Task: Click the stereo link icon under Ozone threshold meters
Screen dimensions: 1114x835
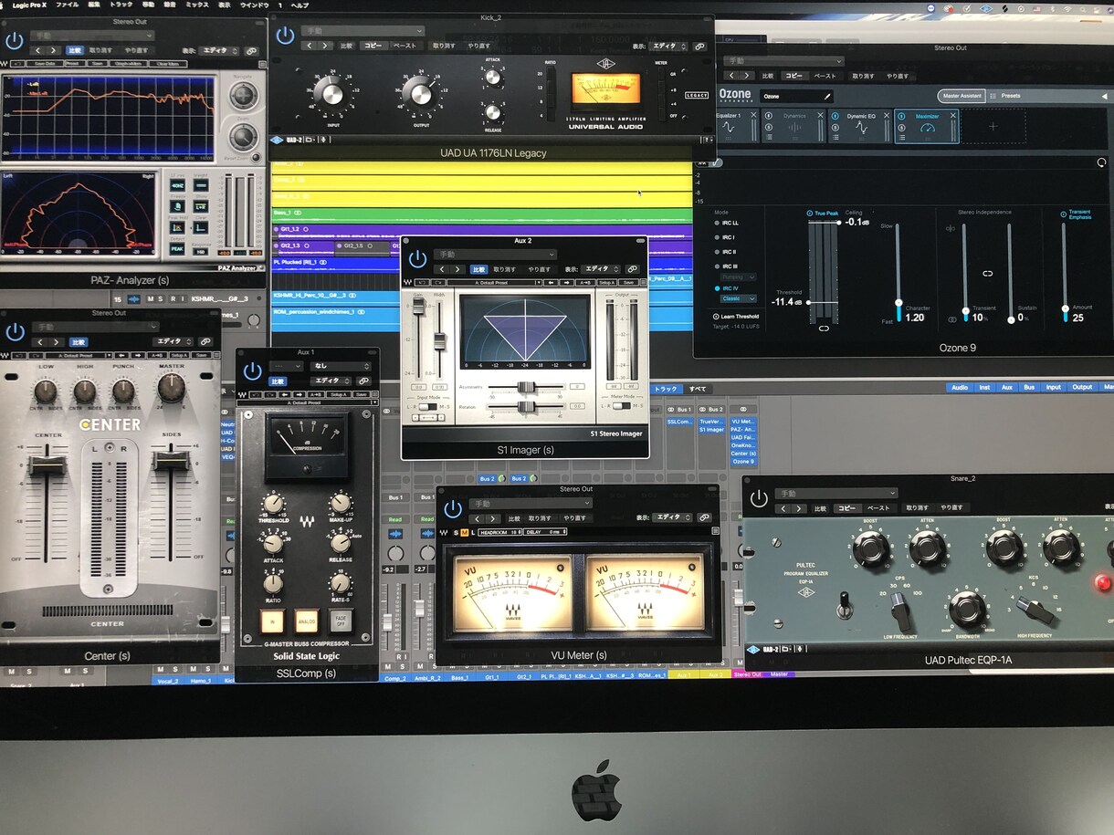Action: point(824,329)
